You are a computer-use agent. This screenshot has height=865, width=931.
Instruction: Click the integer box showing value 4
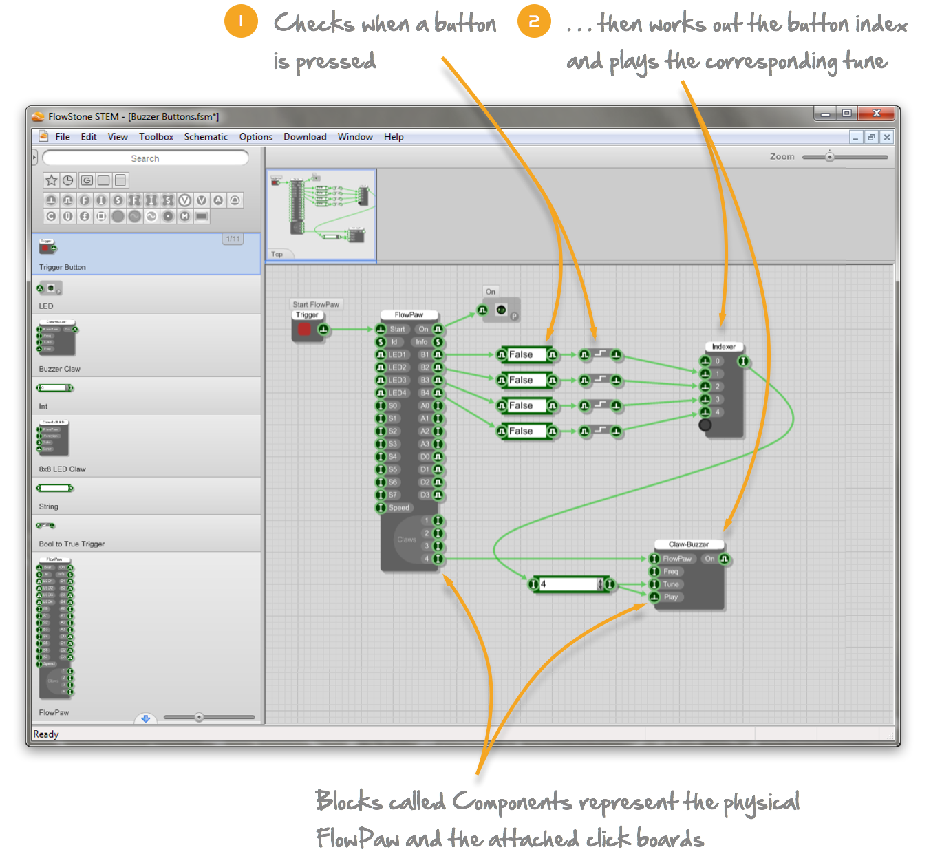pos(568,584)
